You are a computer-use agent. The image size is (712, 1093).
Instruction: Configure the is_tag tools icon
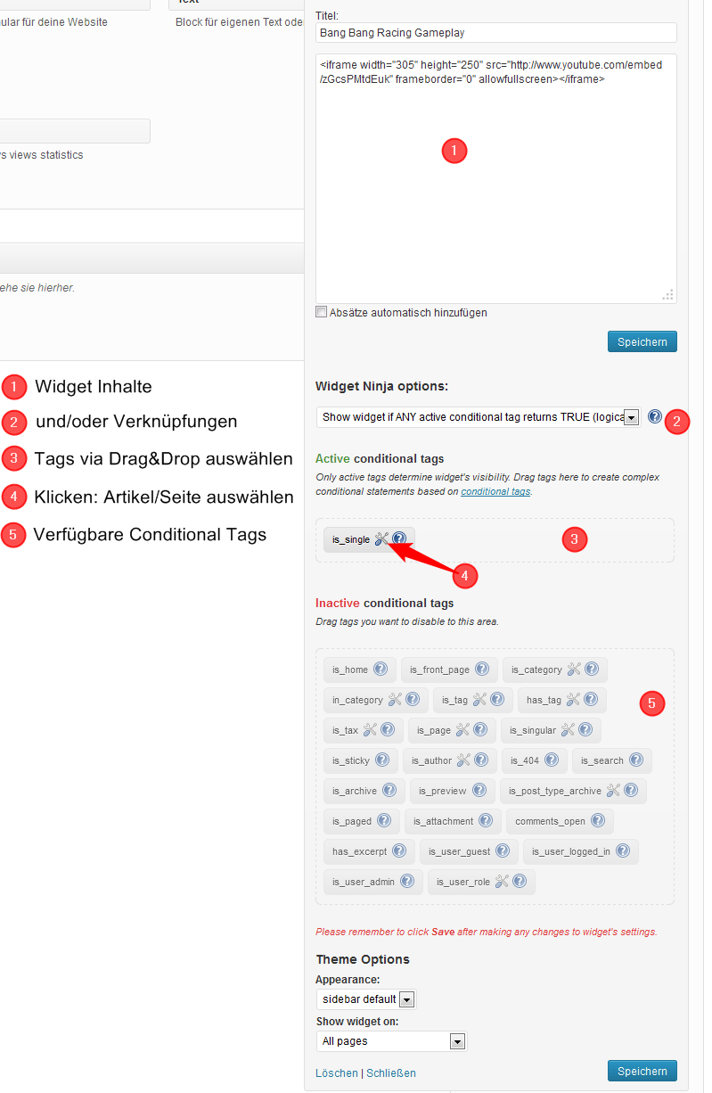[479, 700]
